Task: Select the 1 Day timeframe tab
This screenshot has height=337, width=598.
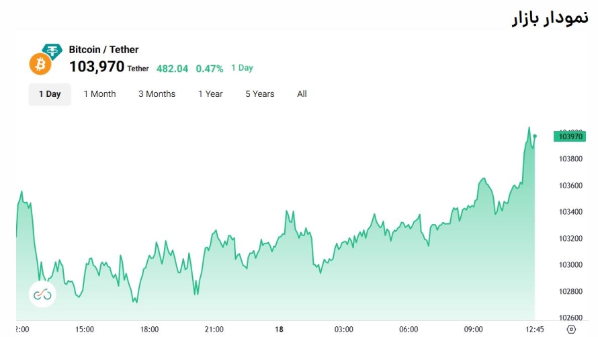Action: coord(50,94)
